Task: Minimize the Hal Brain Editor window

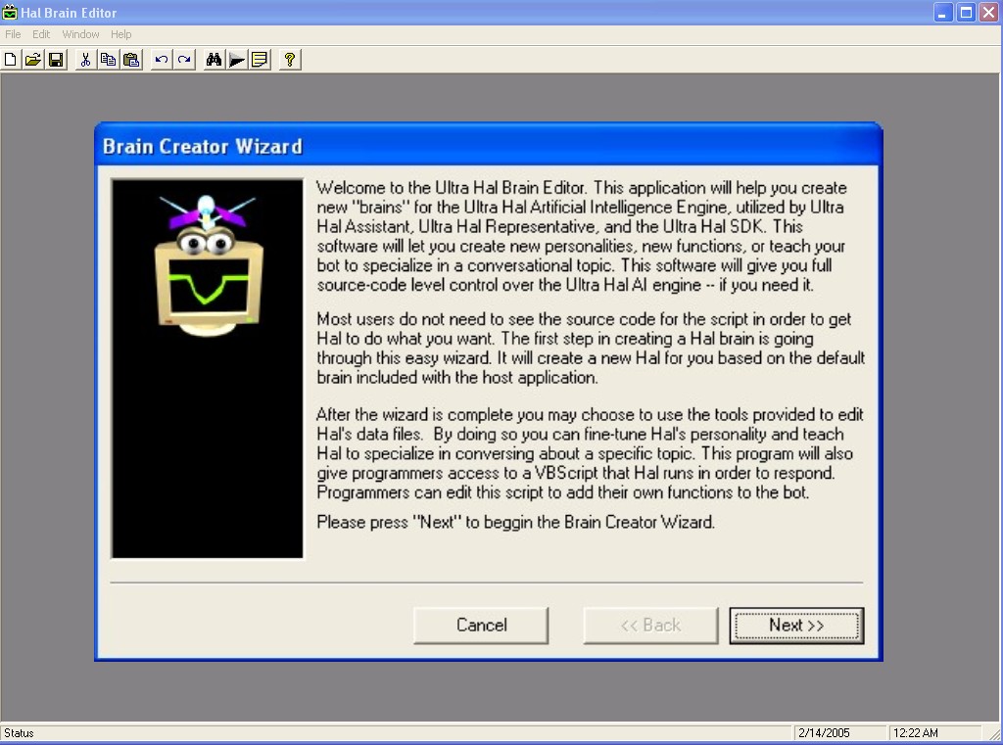Action: click(x=943, y=12)
